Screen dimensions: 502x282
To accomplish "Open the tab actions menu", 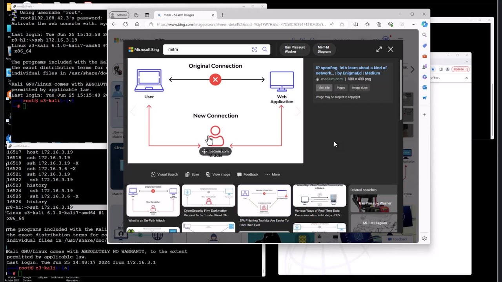I will pos(147,15).
